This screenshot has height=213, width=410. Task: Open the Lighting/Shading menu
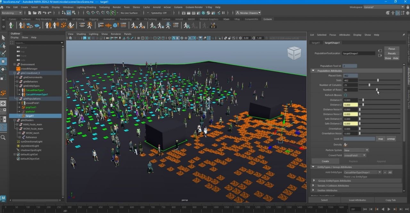click(86, 7)
